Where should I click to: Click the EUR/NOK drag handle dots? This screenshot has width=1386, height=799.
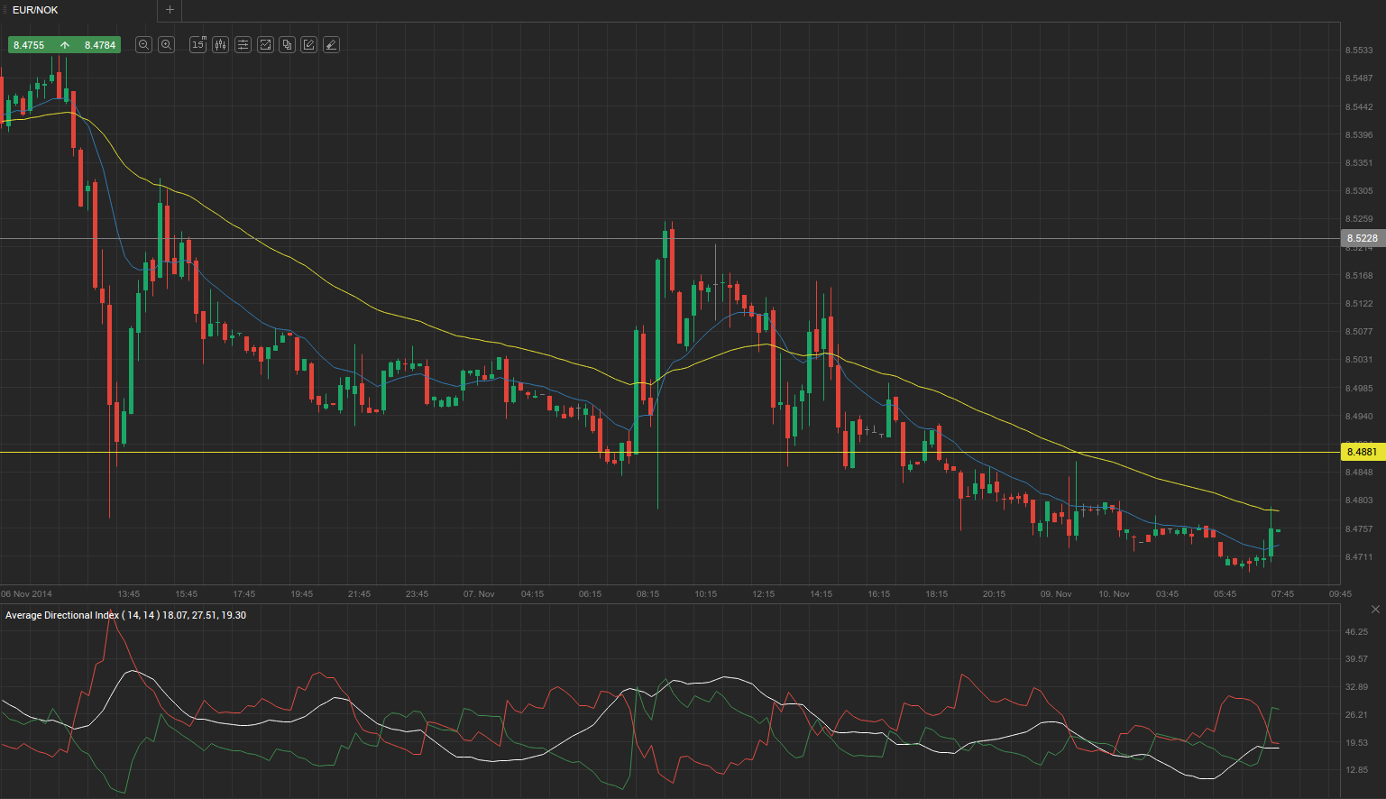click(x=5, y=10)
